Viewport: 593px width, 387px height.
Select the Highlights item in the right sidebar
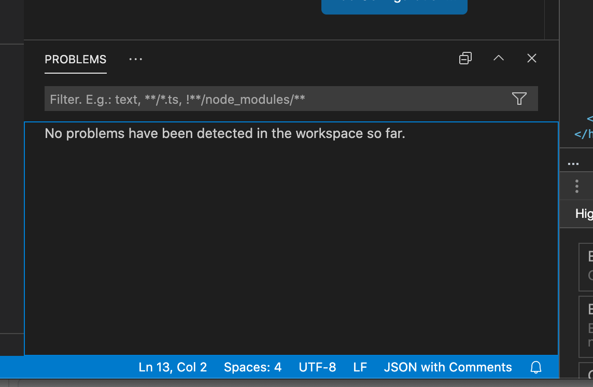point(584,213)
